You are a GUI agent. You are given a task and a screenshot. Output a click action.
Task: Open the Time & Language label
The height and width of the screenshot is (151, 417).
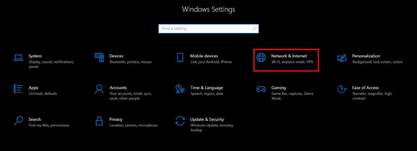pyautogui.click(x=207, y=88)
